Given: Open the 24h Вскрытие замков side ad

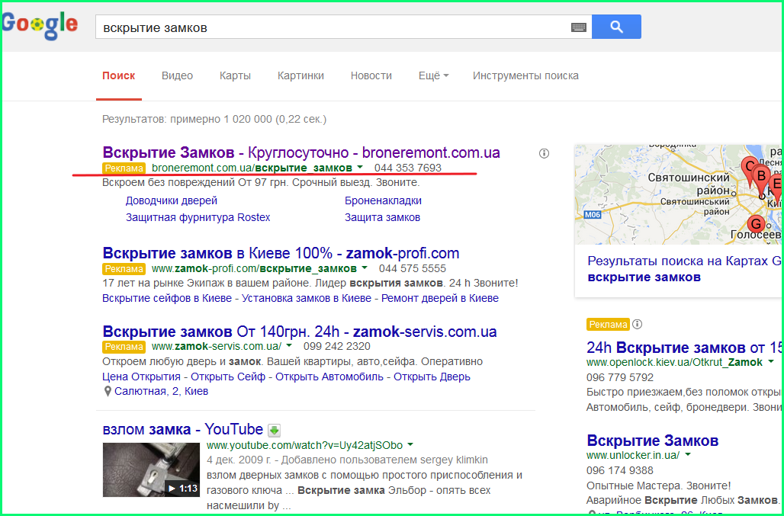Looking at the screenshot, I should click(x=684, y=347).
